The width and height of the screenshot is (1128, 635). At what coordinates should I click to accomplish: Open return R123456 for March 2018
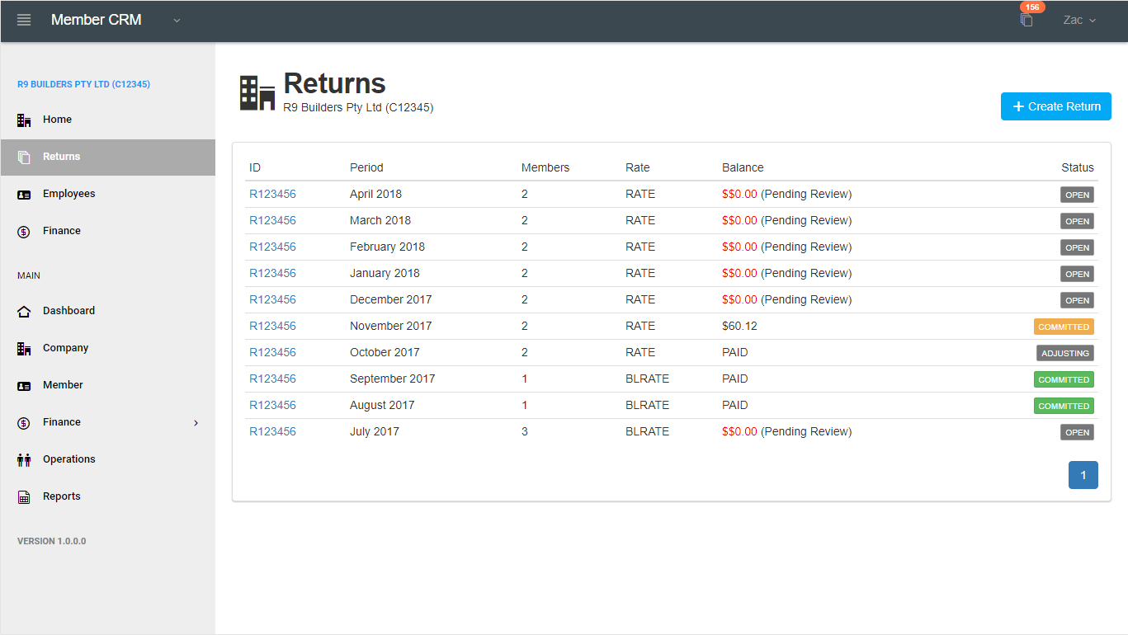[x=272, y=220]
